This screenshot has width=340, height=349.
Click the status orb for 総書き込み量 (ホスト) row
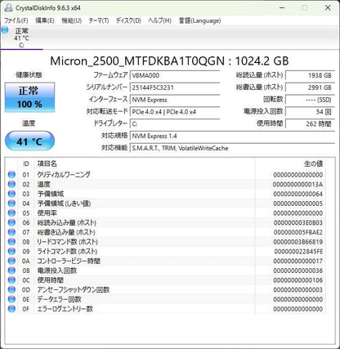coord(11,232)
